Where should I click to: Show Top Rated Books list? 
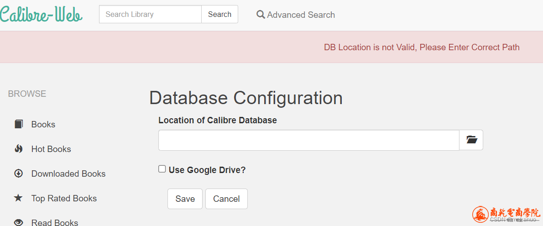tap(64, 198)
